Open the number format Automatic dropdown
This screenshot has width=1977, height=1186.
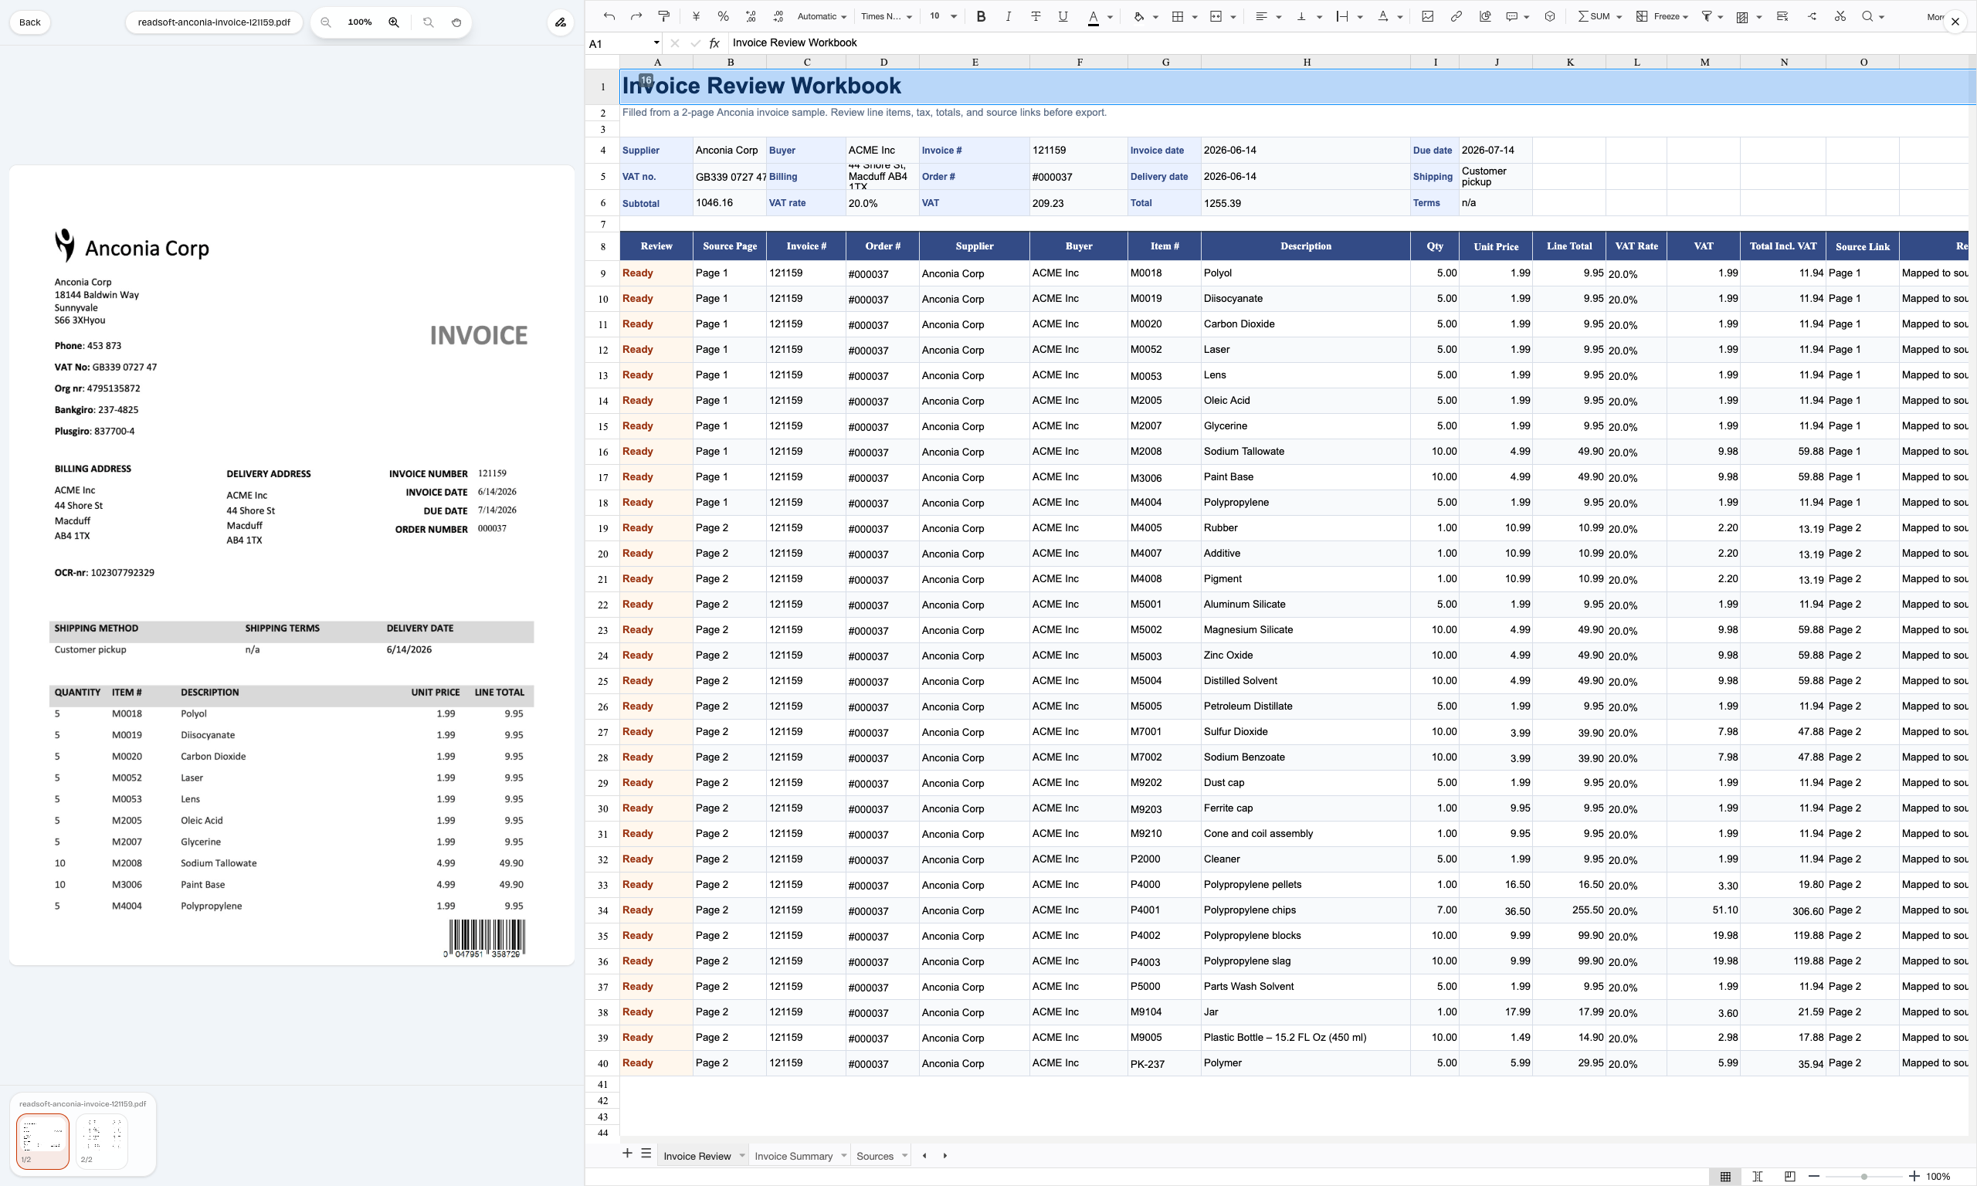click(822, 16)
